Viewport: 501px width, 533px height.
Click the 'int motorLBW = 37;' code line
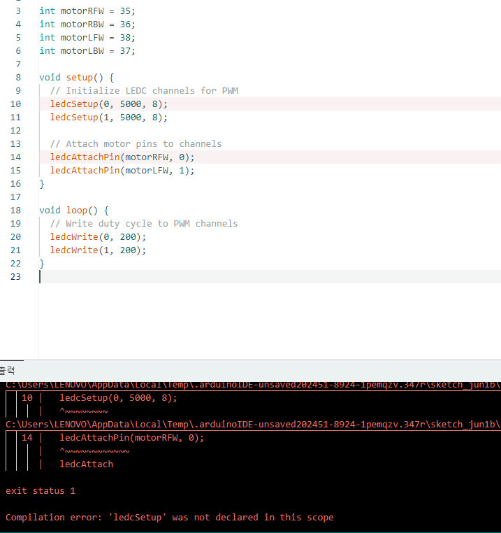tap(87, 50)
